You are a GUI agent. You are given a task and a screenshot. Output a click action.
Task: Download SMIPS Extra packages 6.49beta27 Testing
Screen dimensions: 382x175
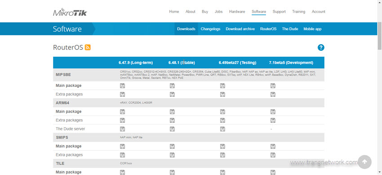point(222,155)
